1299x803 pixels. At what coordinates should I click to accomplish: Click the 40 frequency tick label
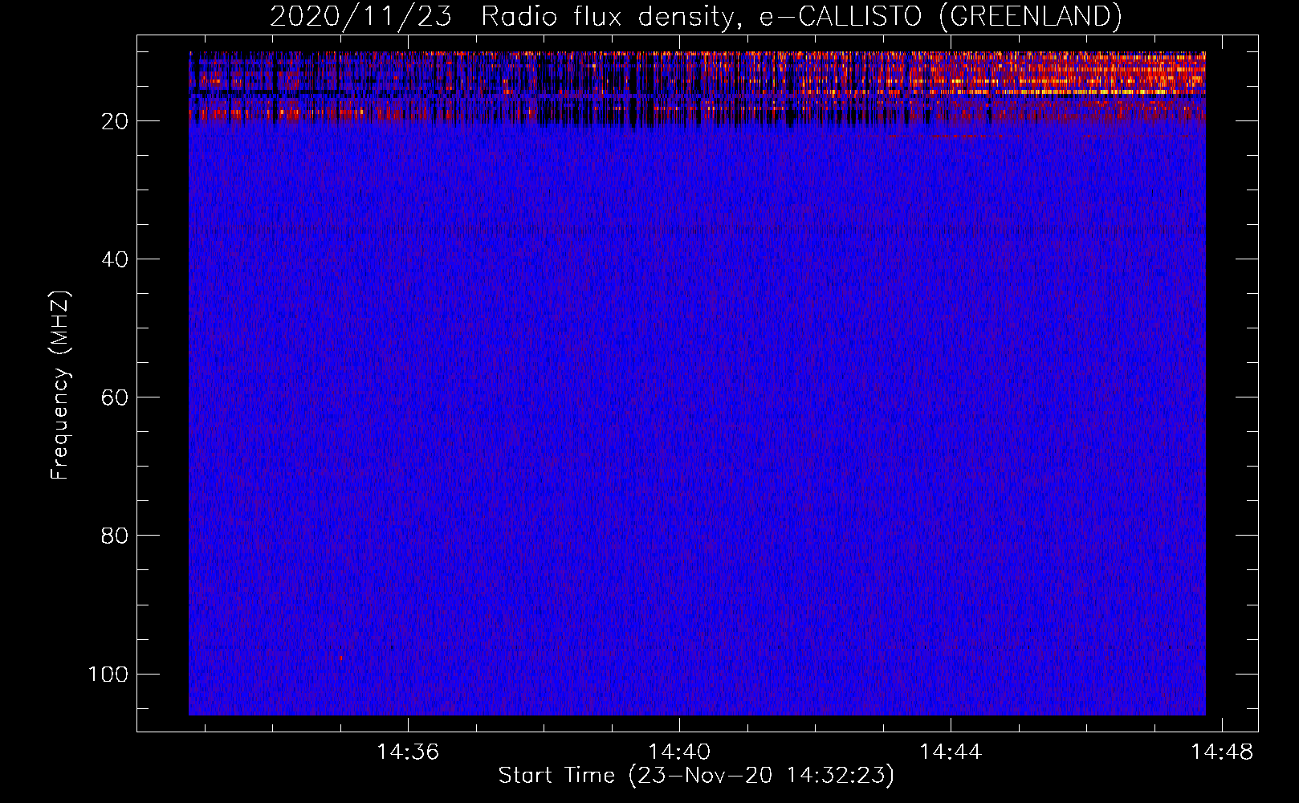pos(115,259)
